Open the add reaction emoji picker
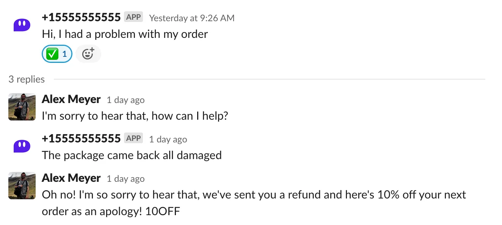502x225 pixels. [x=88, y=53]
